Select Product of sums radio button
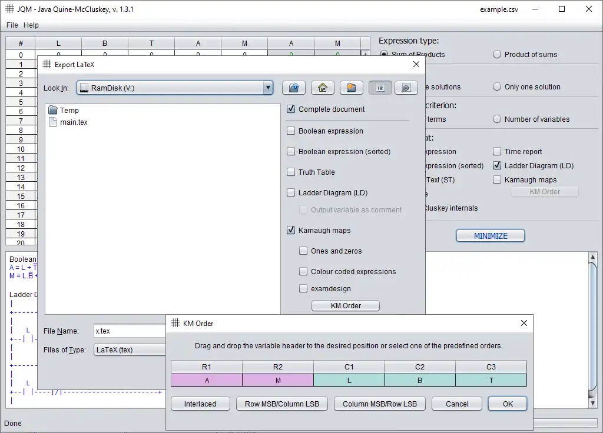The width and height of the screenshot is (603, 433). [x=497, y=54]
